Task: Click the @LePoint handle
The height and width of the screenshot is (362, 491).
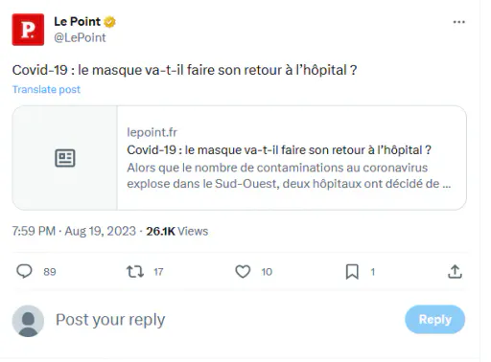Action: (x=80, y=37)
